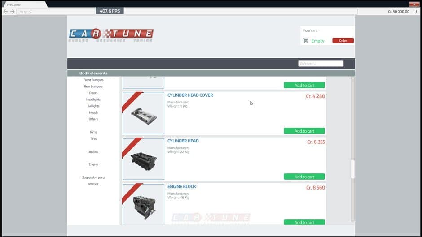The image size is (422, 237).
Task: Click the browser address bar
Action: pyautogui.click(x=180, y=12)
